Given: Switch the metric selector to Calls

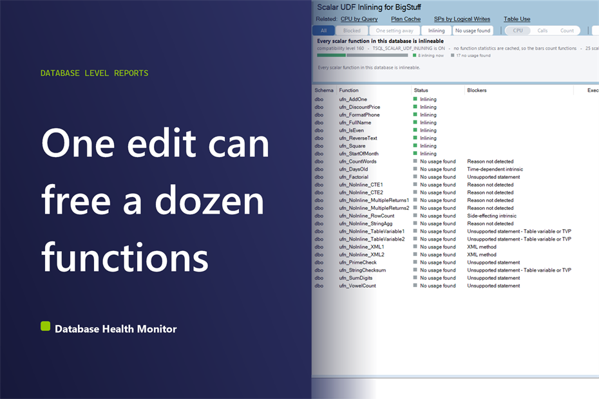Looking at the screenshot, I should pyautogui.click(x=542, y=30).
